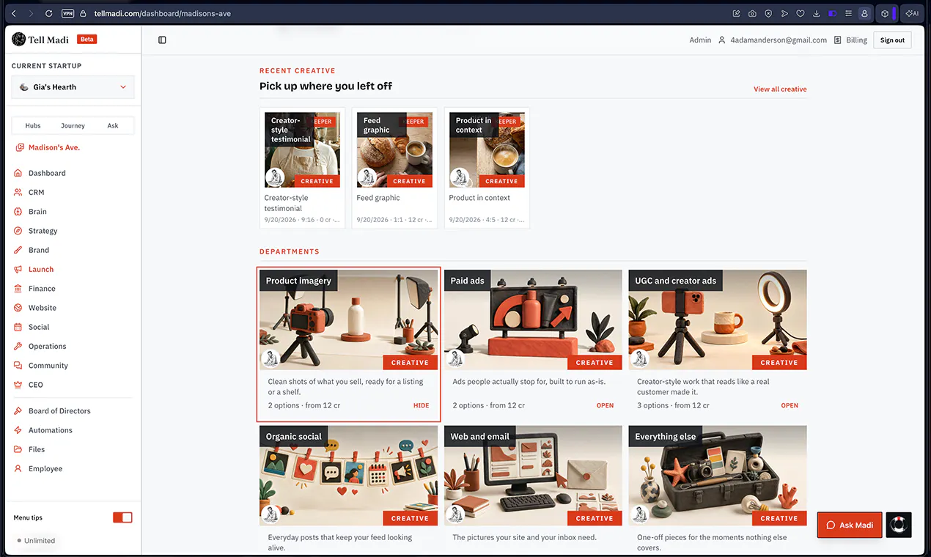The height and width of the screenshot is (557, 931).
Task: Click the tellmadi.com address bar URL
Action: pos(163,13)
